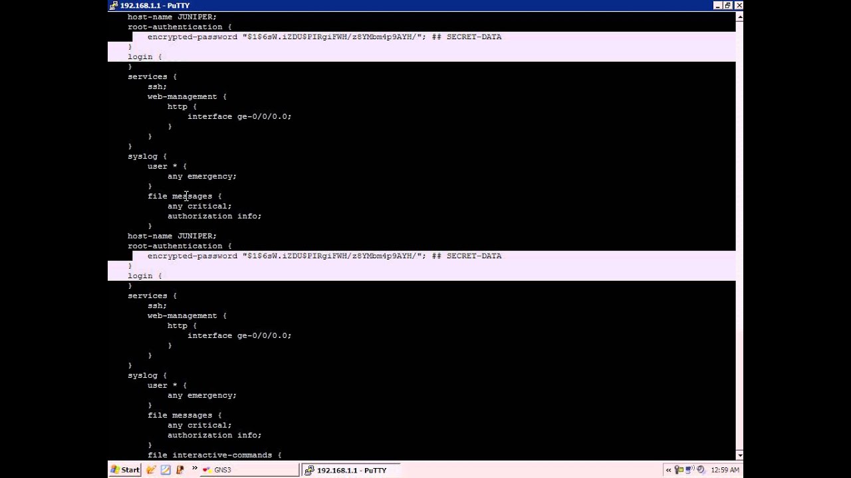Minimize the PuTTY window
The image size is (851, 478).
pyautogui.click(x=718, y=5)
